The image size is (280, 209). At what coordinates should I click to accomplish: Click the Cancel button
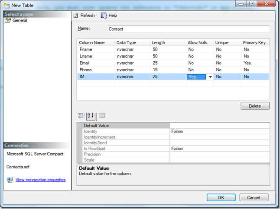(x=254, y=197)
